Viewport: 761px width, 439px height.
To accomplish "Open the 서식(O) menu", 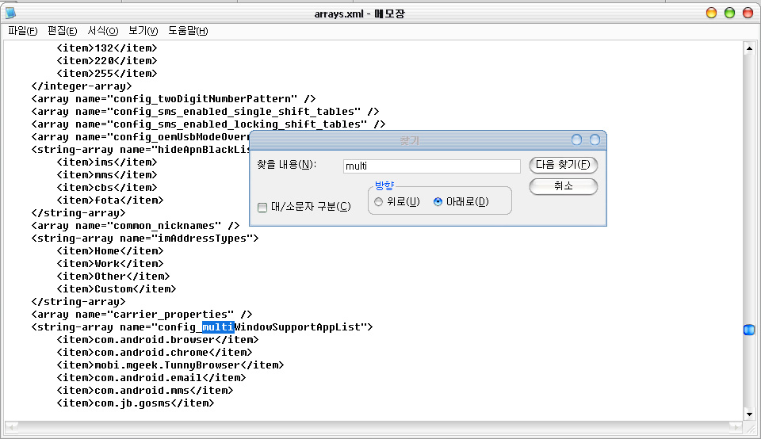I will tap(103, 31).
